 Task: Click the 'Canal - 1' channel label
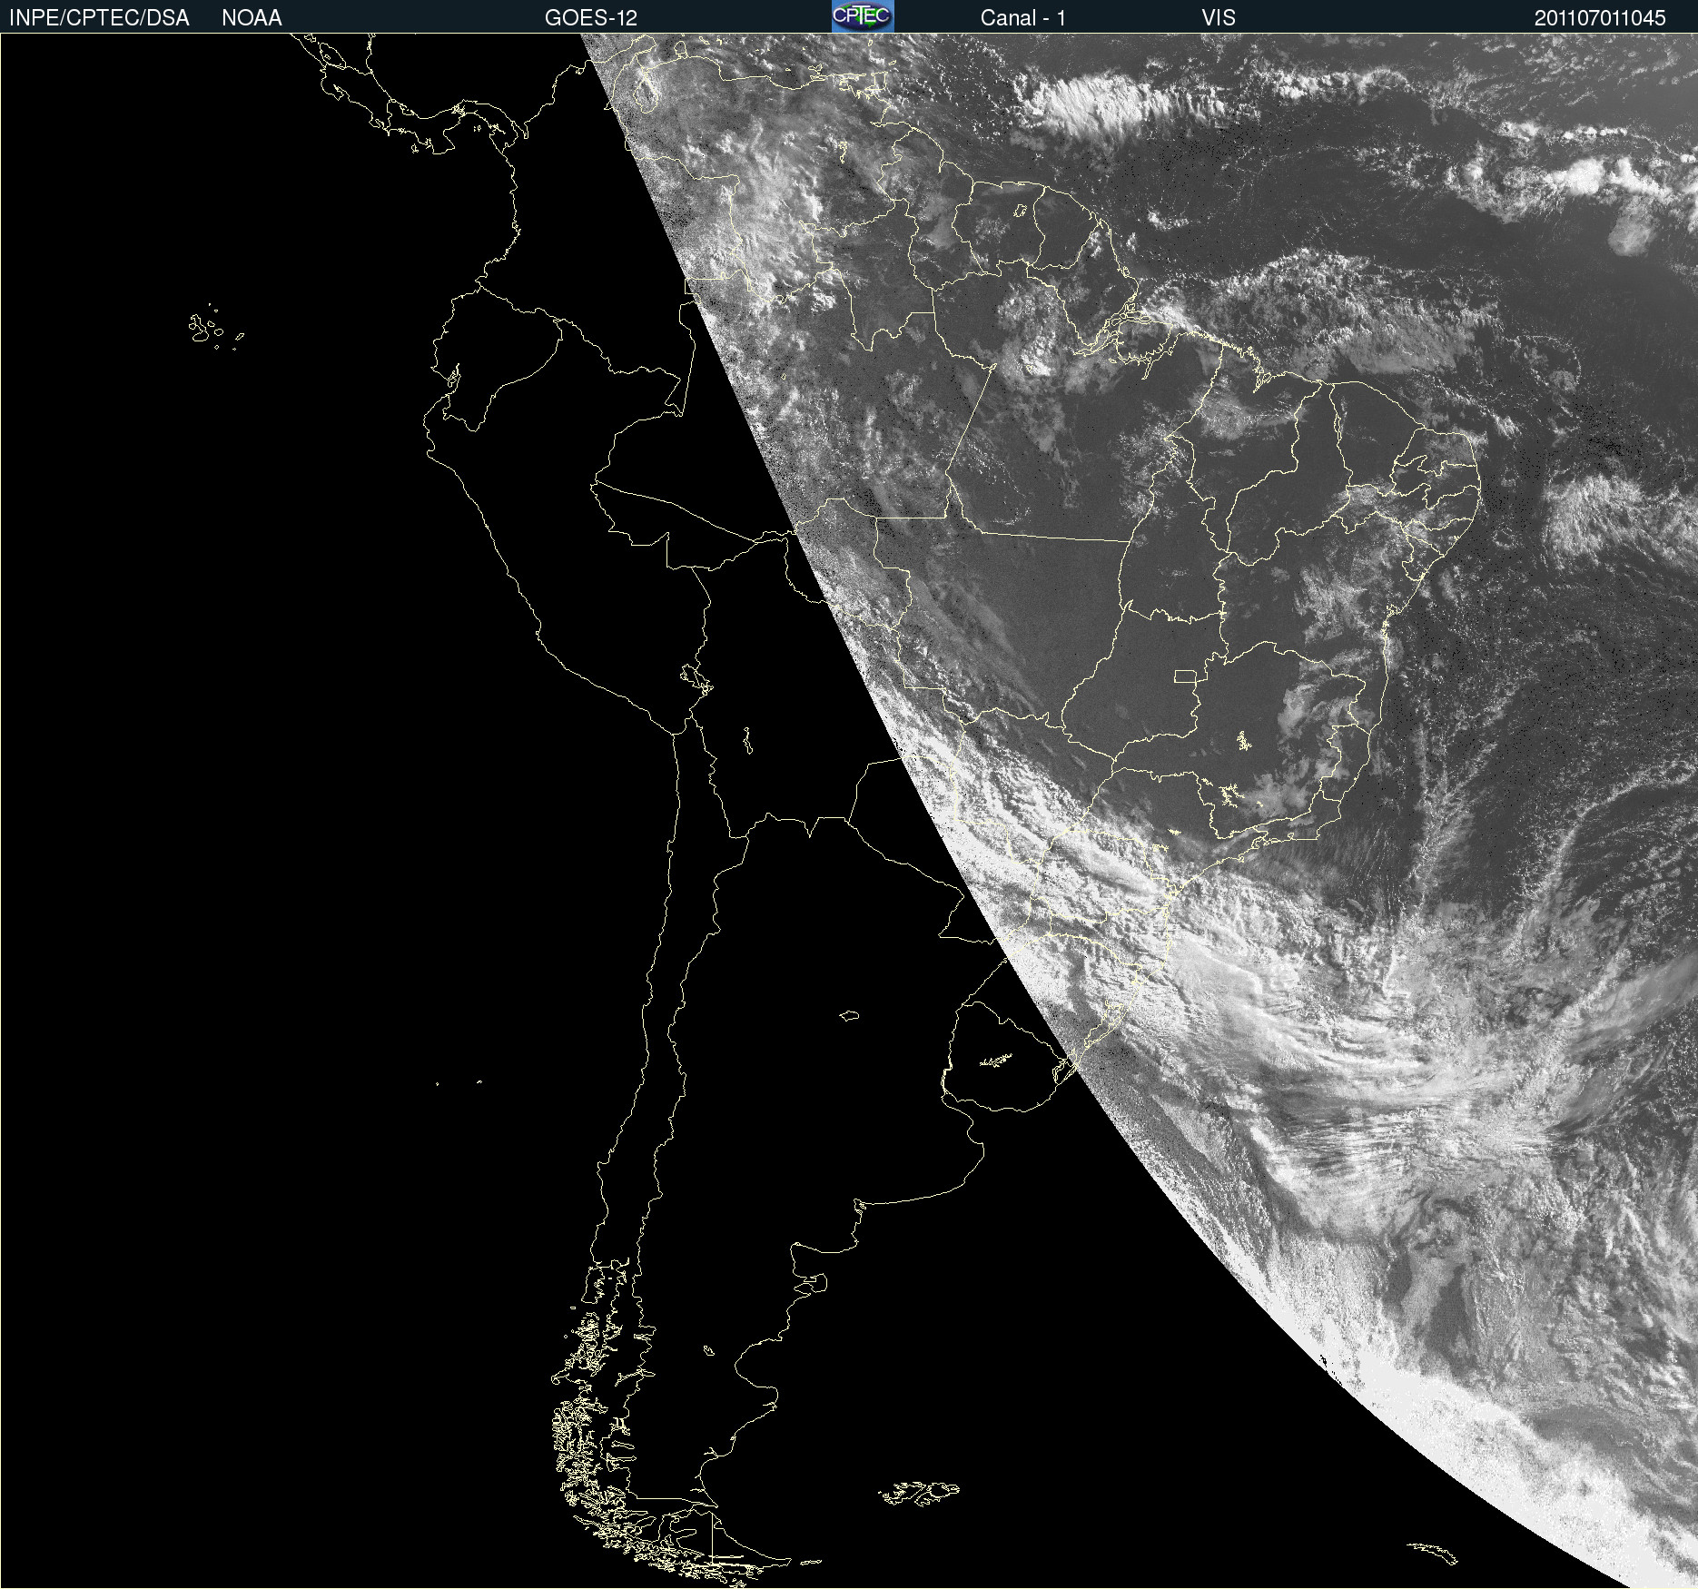click(x=1023, y=18)
